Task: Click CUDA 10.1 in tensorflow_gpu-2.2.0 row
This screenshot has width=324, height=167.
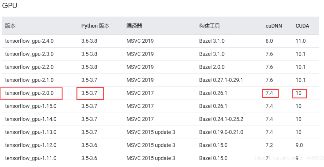Action: (301, 67)
